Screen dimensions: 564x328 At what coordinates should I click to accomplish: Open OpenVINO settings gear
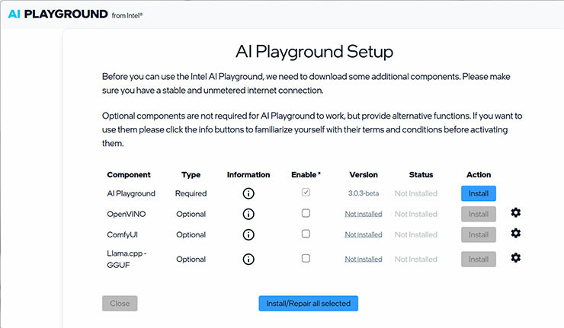pos(516,212)
